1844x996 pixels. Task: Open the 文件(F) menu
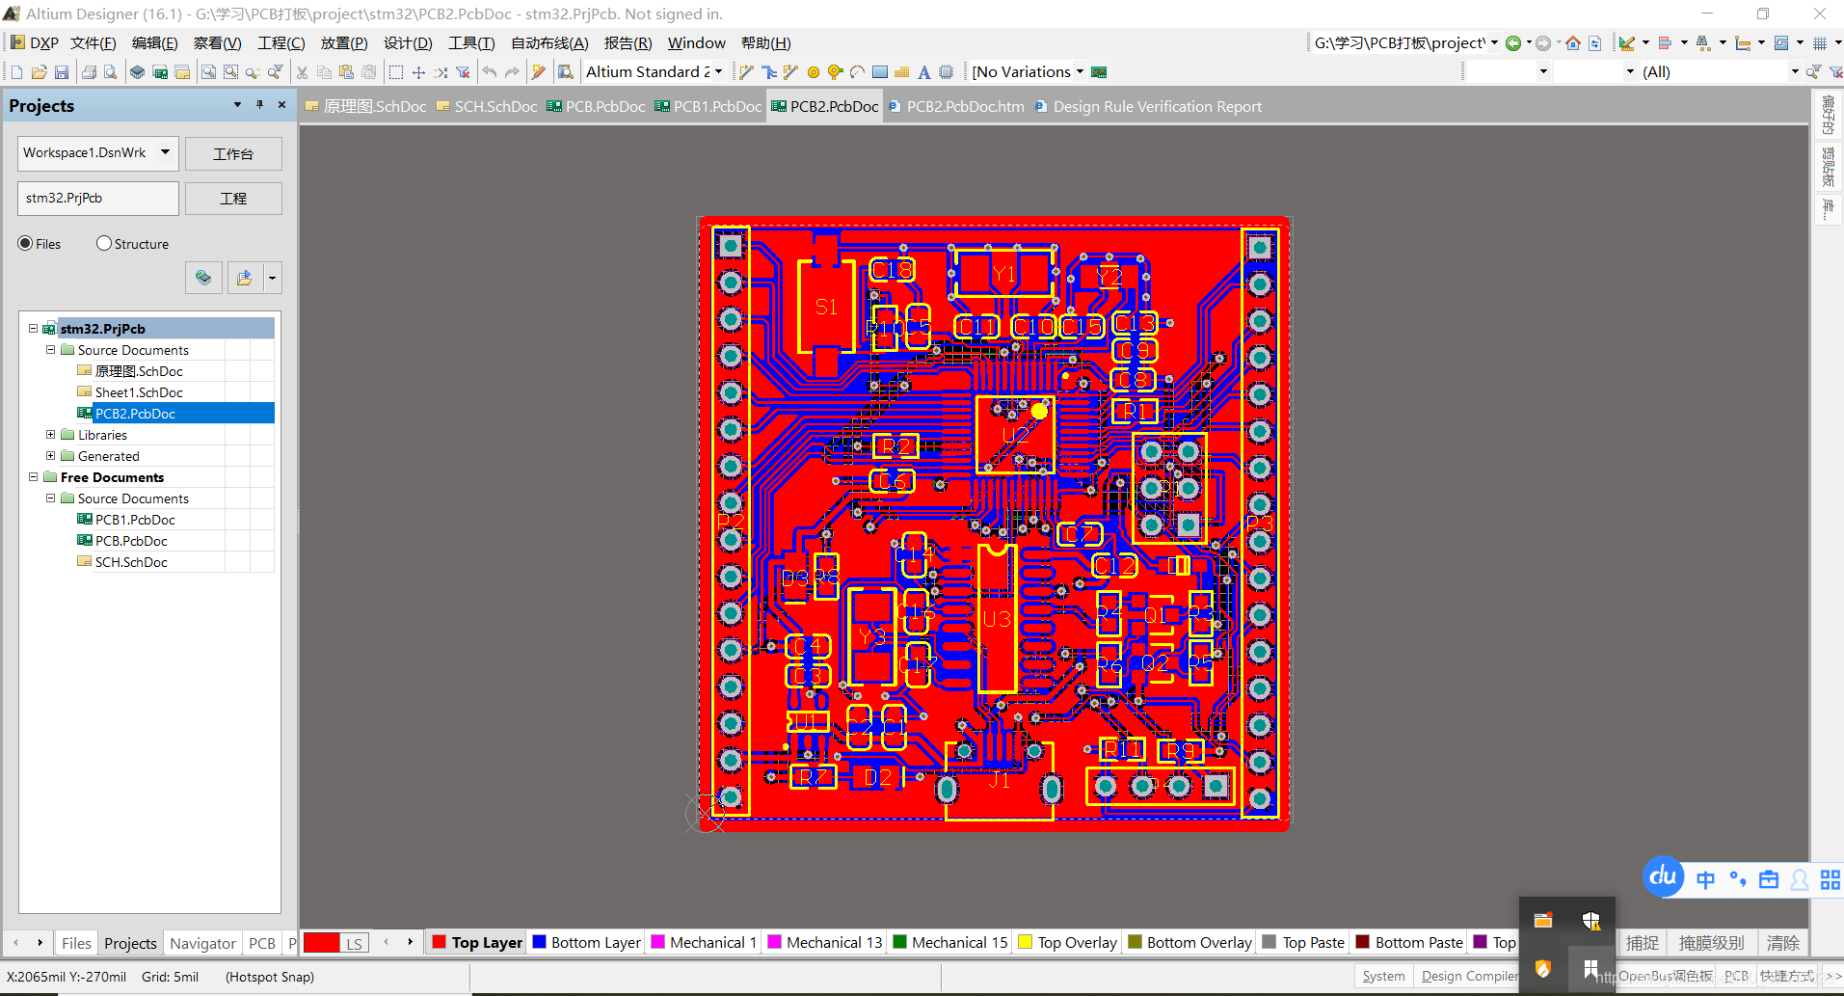click(x=93, y=43)
